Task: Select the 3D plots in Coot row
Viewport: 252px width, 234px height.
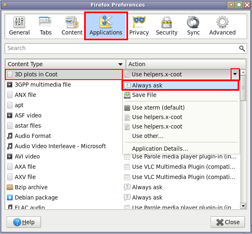Action: pos(64,74)
